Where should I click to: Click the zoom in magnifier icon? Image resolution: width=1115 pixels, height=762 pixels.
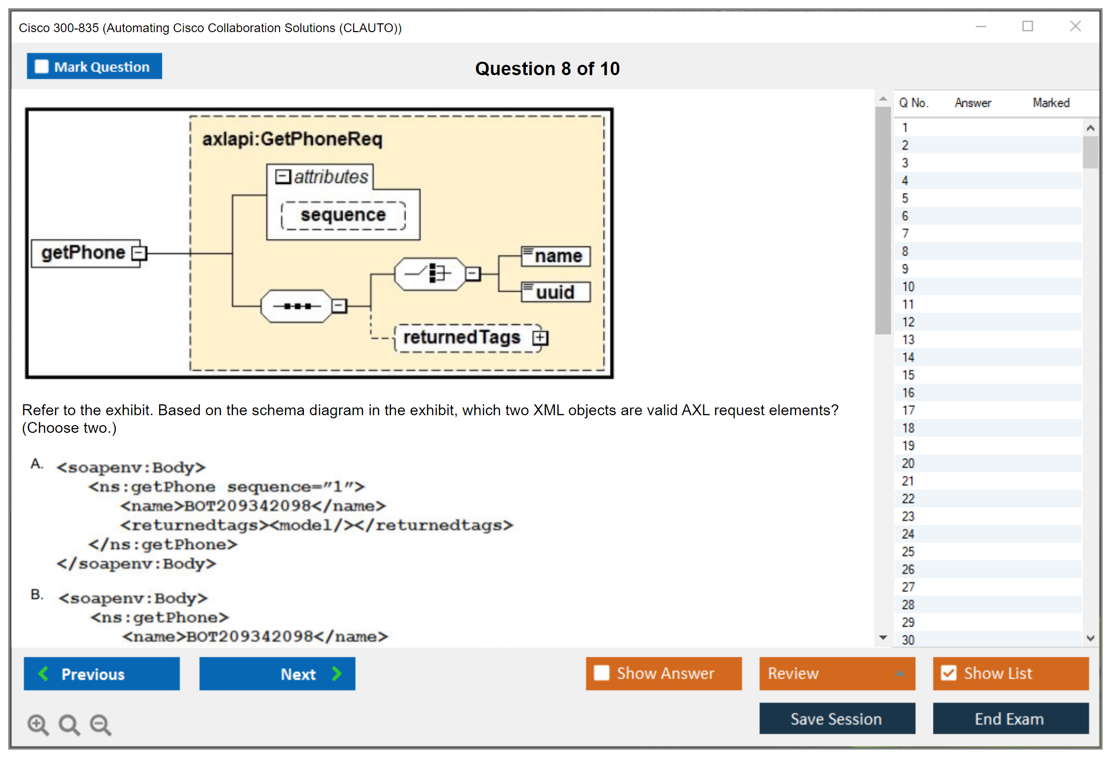pyautogui.click(x=38, y=724)
